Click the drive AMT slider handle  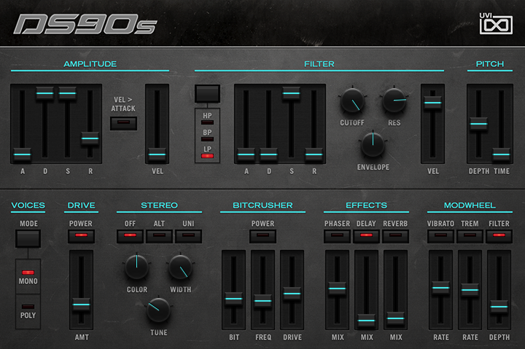tap(82, 305)
